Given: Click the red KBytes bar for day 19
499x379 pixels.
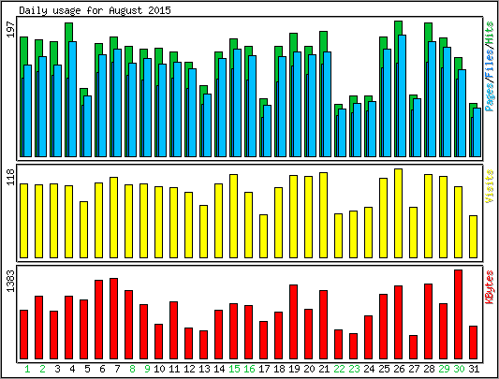Looking at the screenshot, I should [x=293, y=322].
